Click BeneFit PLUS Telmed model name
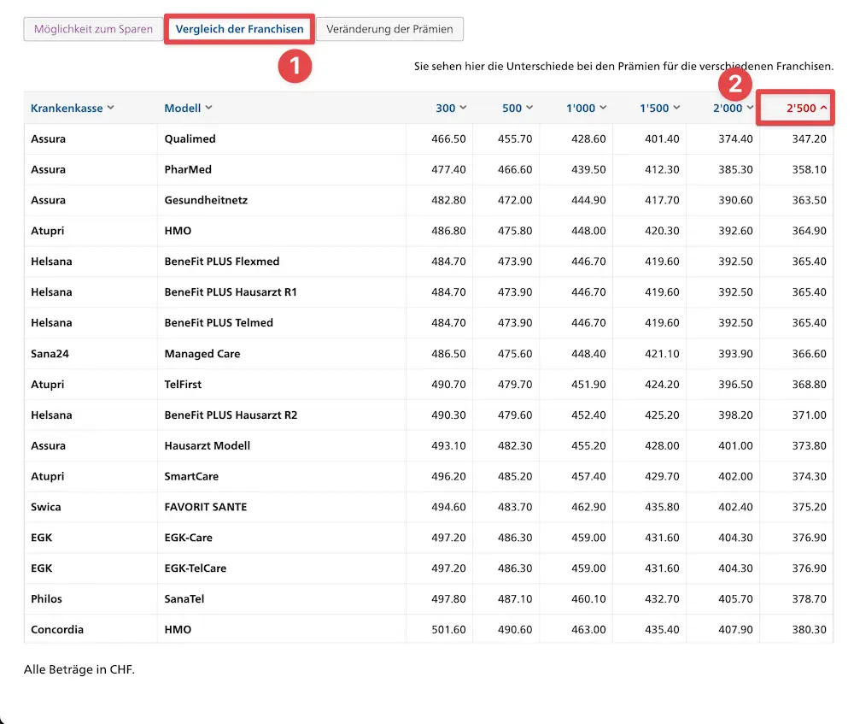 tap(219, 322)
